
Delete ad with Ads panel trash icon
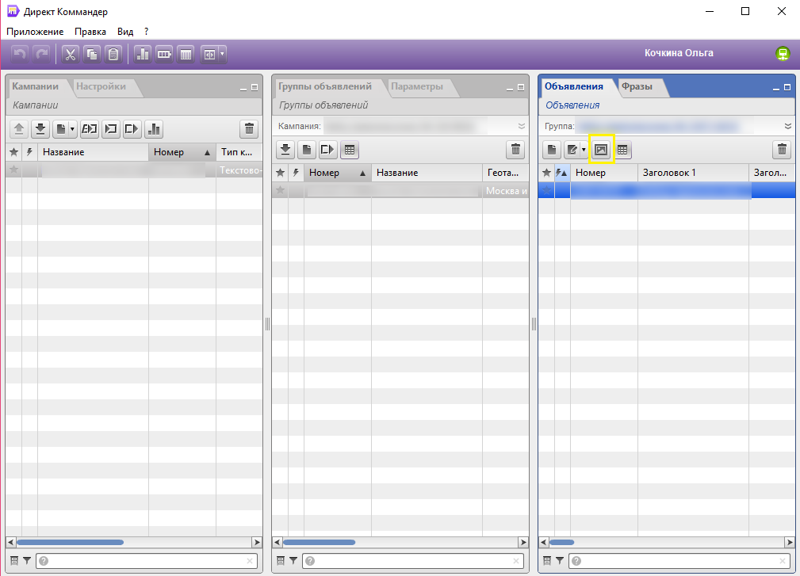[x=782, y=150]
